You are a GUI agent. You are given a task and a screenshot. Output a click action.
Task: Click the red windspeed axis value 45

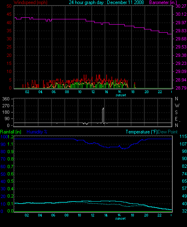pyautogui.click(x=9, y=14)
